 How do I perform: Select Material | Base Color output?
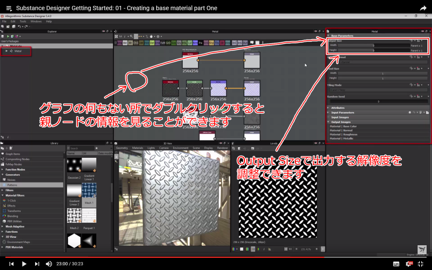[343, 126]
